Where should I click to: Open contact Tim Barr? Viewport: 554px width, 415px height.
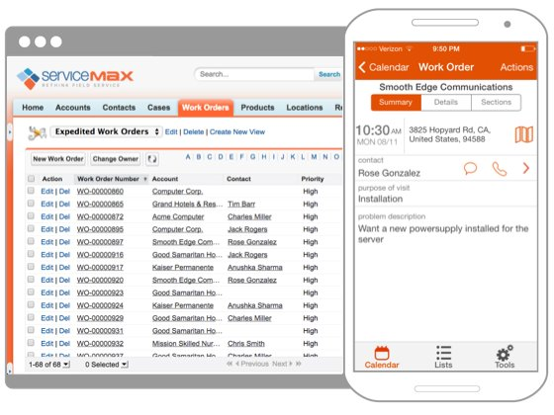[241, 204]
